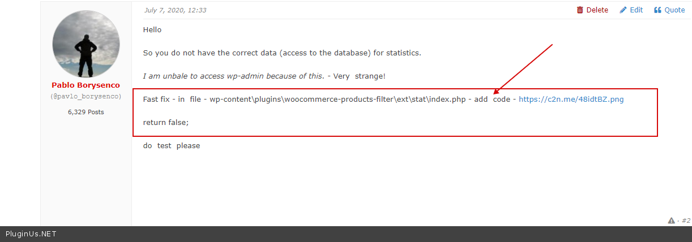Image resolution: width=692 pixels, height=242 pixels.
Task: Click the warning triangle report icon
Action: [x=672, y=221]
